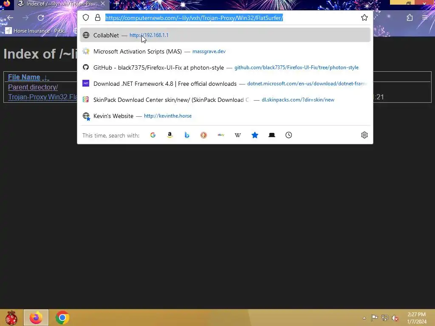This screenshot has height=326, width=435.
Task: Close the Index of /~lily tab
Action: (x=103, y=3)
